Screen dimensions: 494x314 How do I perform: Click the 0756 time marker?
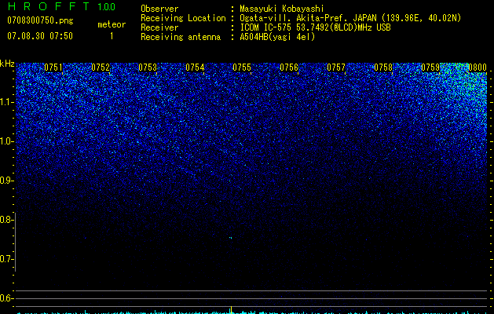[x=289, y=68]
